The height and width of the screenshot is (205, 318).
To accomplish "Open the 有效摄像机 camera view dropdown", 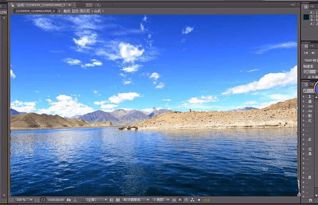I will (x=136, y=200).
